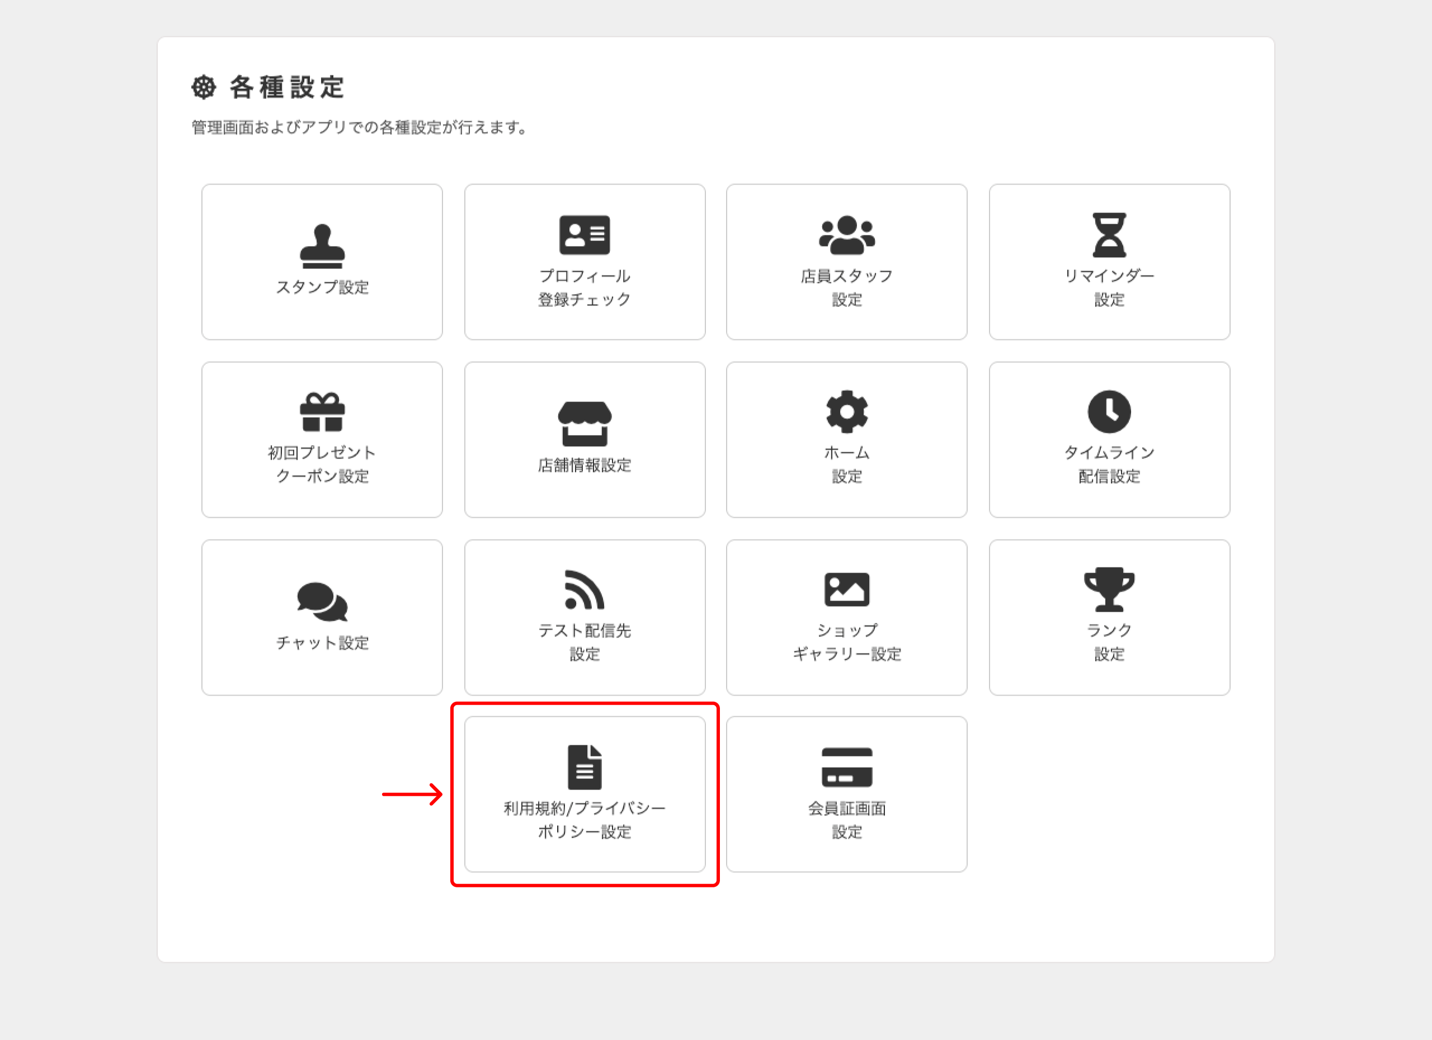Open the gift box icon for 初回プレゼントクーポン設定

click(x=322, y=412)
